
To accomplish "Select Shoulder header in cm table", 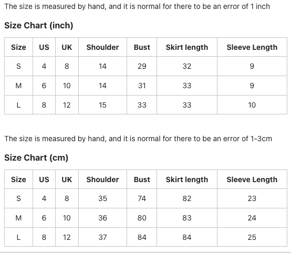I will click(102, 180).
